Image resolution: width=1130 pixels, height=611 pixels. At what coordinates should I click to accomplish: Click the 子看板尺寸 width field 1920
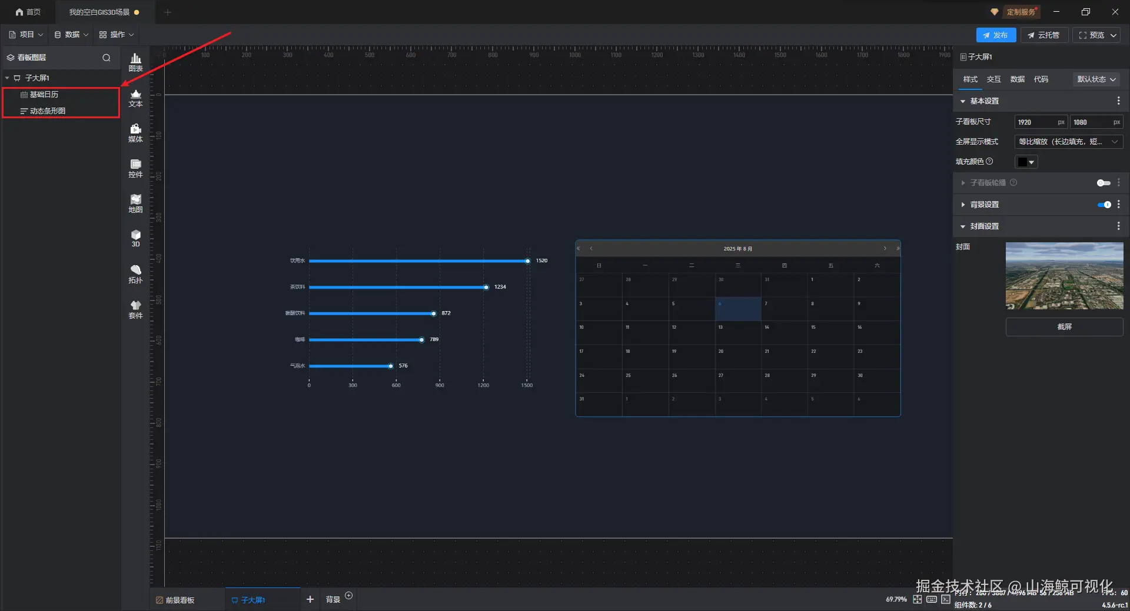(1041, 122)
